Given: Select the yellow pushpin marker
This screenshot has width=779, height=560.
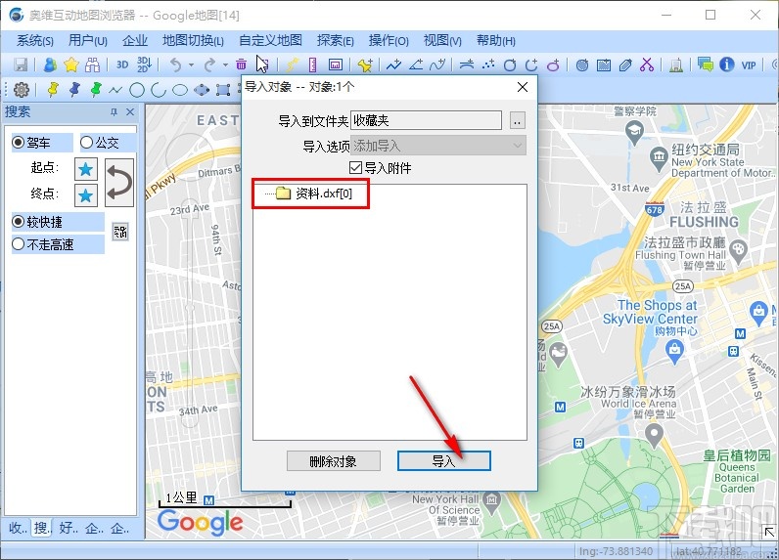Looking at the screenshot, I should tap(52, 90).
